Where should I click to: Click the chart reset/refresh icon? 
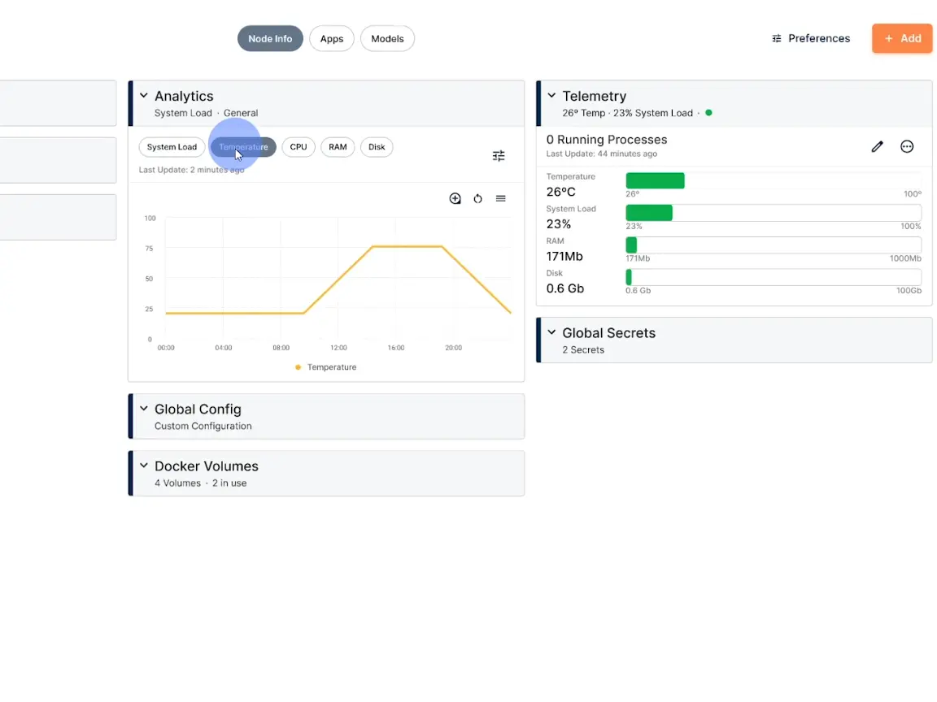tap(478, 199)
